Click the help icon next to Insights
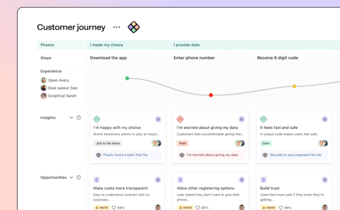This screenshot has height=210, width=340. (78, 118)
